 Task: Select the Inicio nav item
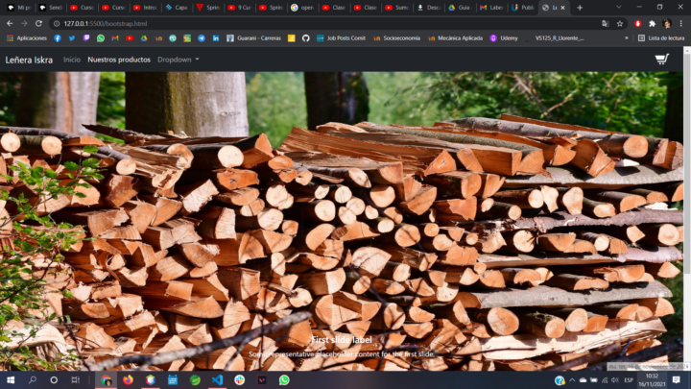(72, 60)
